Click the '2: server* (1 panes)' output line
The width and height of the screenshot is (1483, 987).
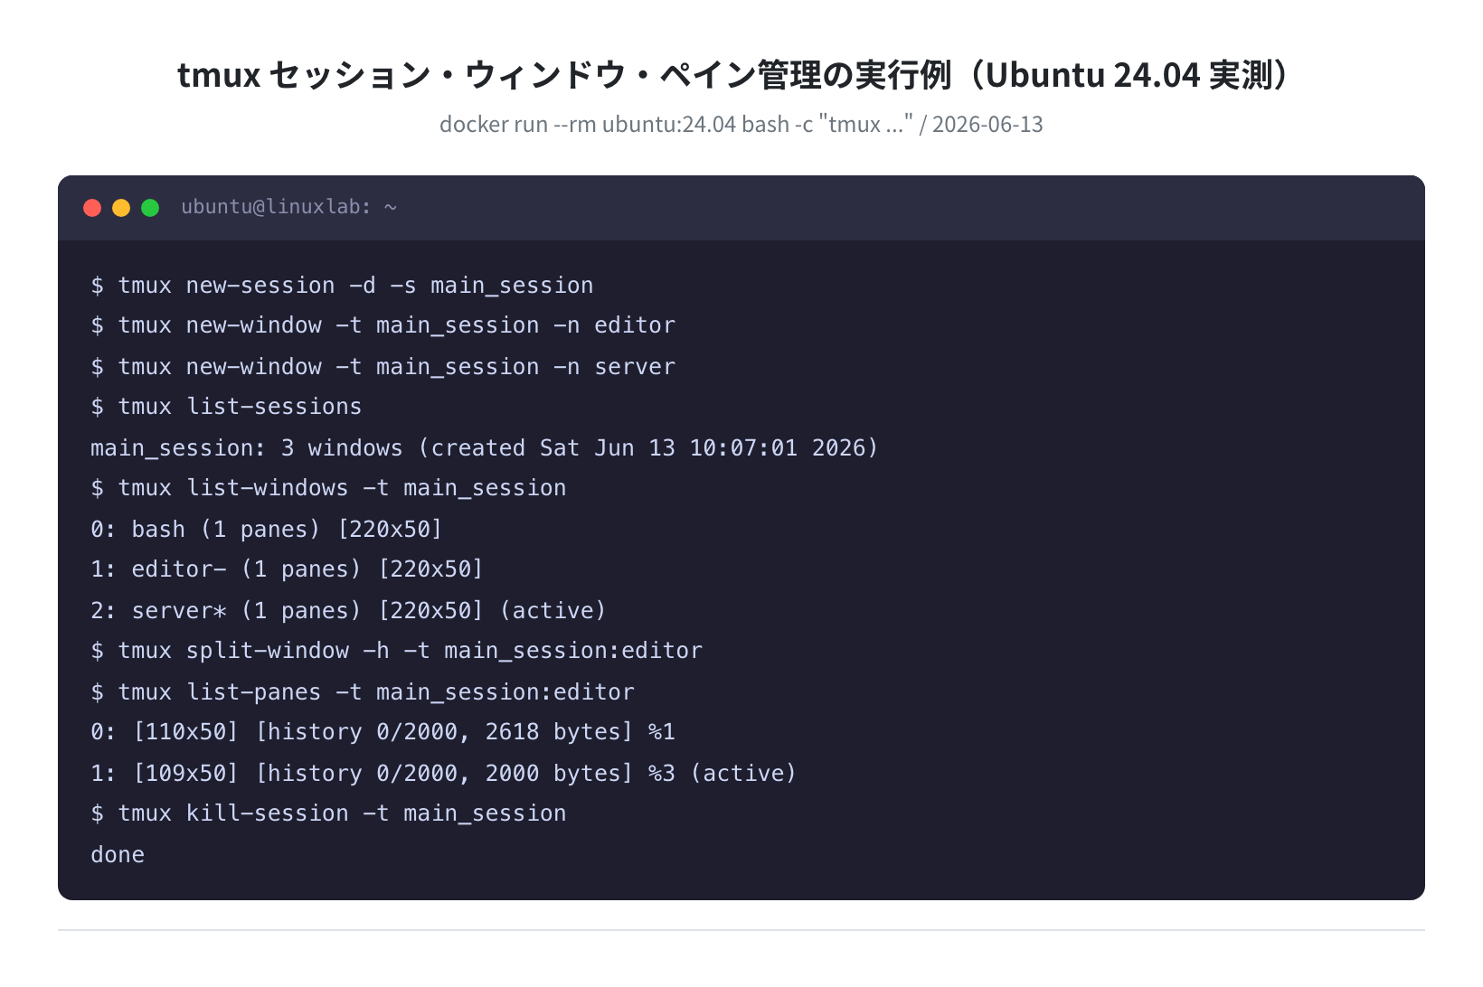348,611
